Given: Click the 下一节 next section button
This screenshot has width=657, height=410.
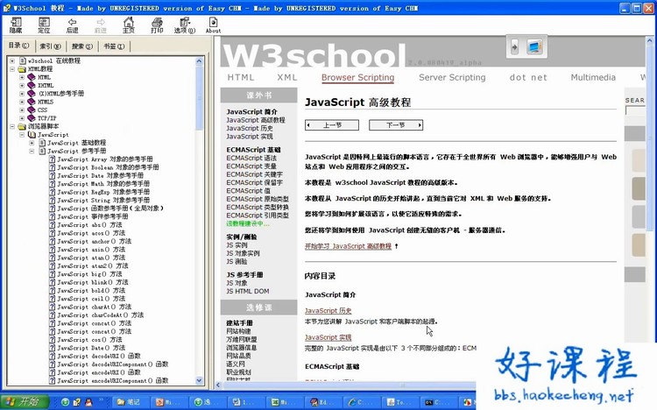Looking at the screenshot, I should click(x=396, y=125).
